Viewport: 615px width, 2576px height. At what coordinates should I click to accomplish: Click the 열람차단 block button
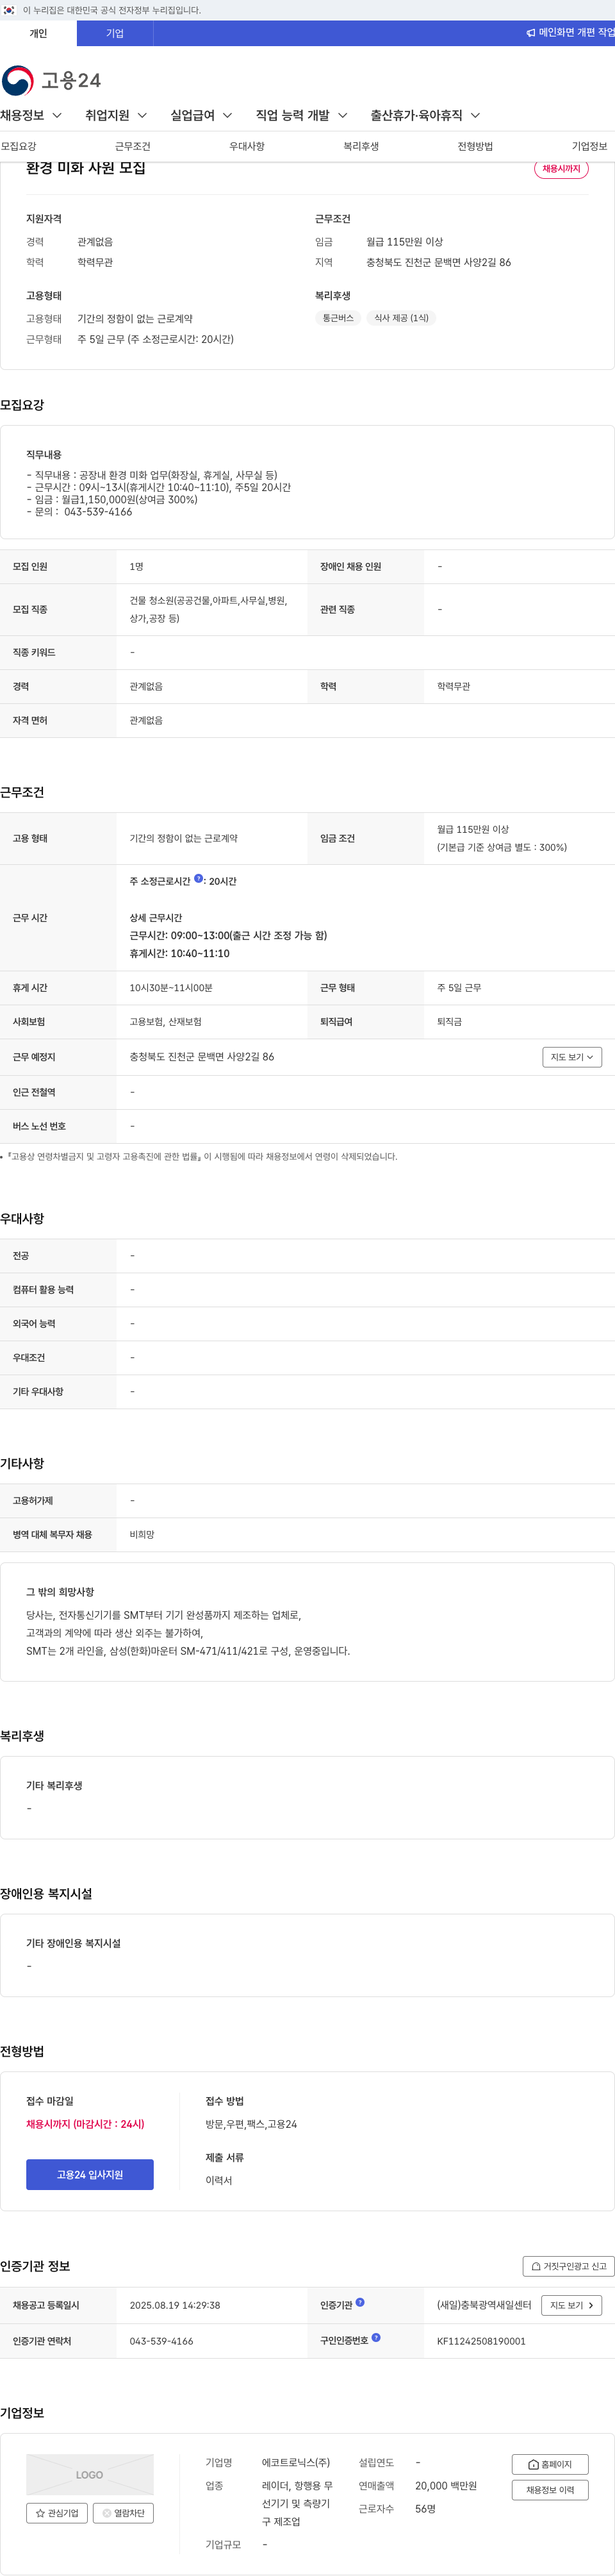pyautogui.click(x=123, y=2513)
